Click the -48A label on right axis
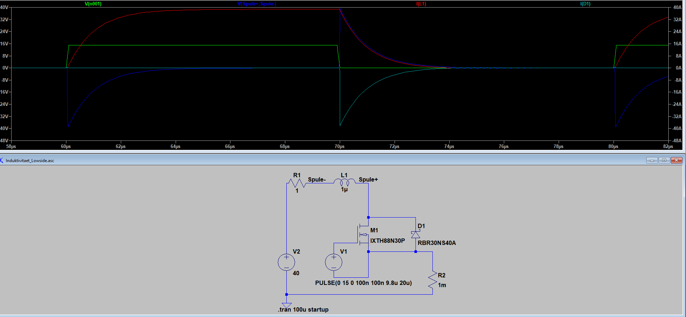Image resolution: width=686 pixels, height=317 pixels. (677, 141)
